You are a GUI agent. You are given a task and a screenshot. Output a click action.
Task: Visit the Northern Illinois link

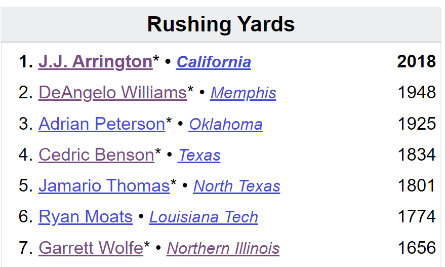click(223, 248)
